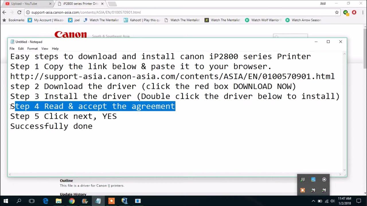This screenshot has height=206, width=367.
Task: Open File Explorer from taskbar
Action: (58, 201)
